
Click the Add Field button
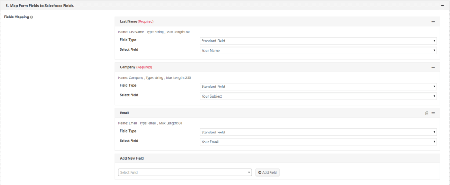[268, 172]
